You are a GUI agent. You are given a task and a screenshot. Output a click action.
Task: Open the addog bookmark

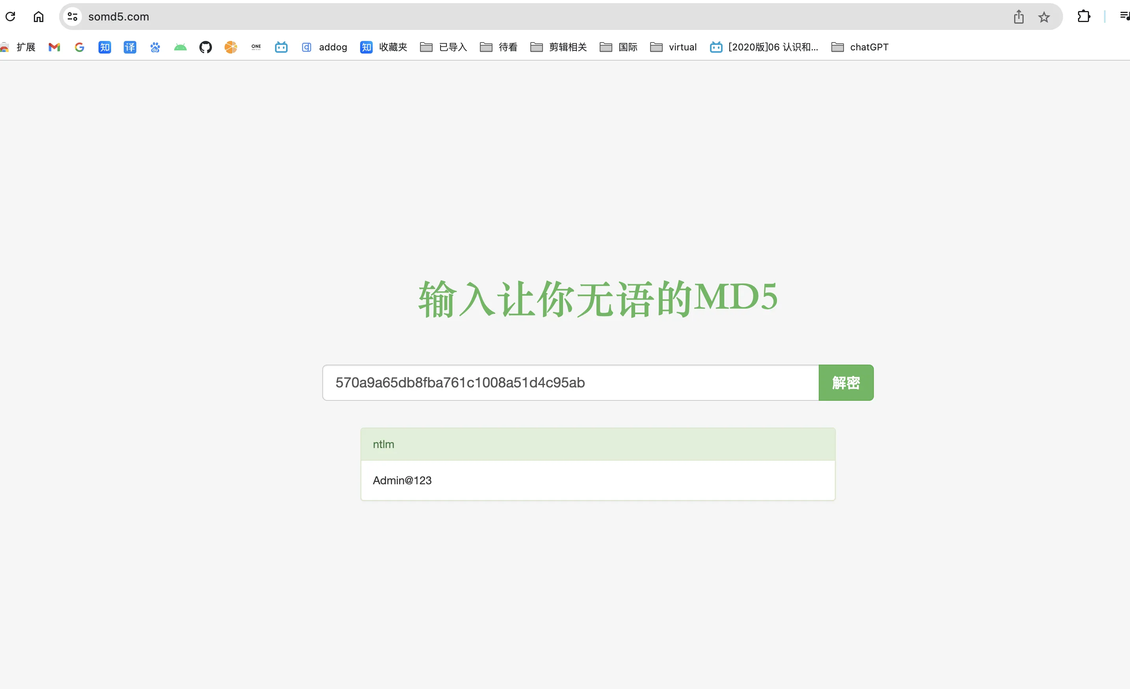click(324, 47)
